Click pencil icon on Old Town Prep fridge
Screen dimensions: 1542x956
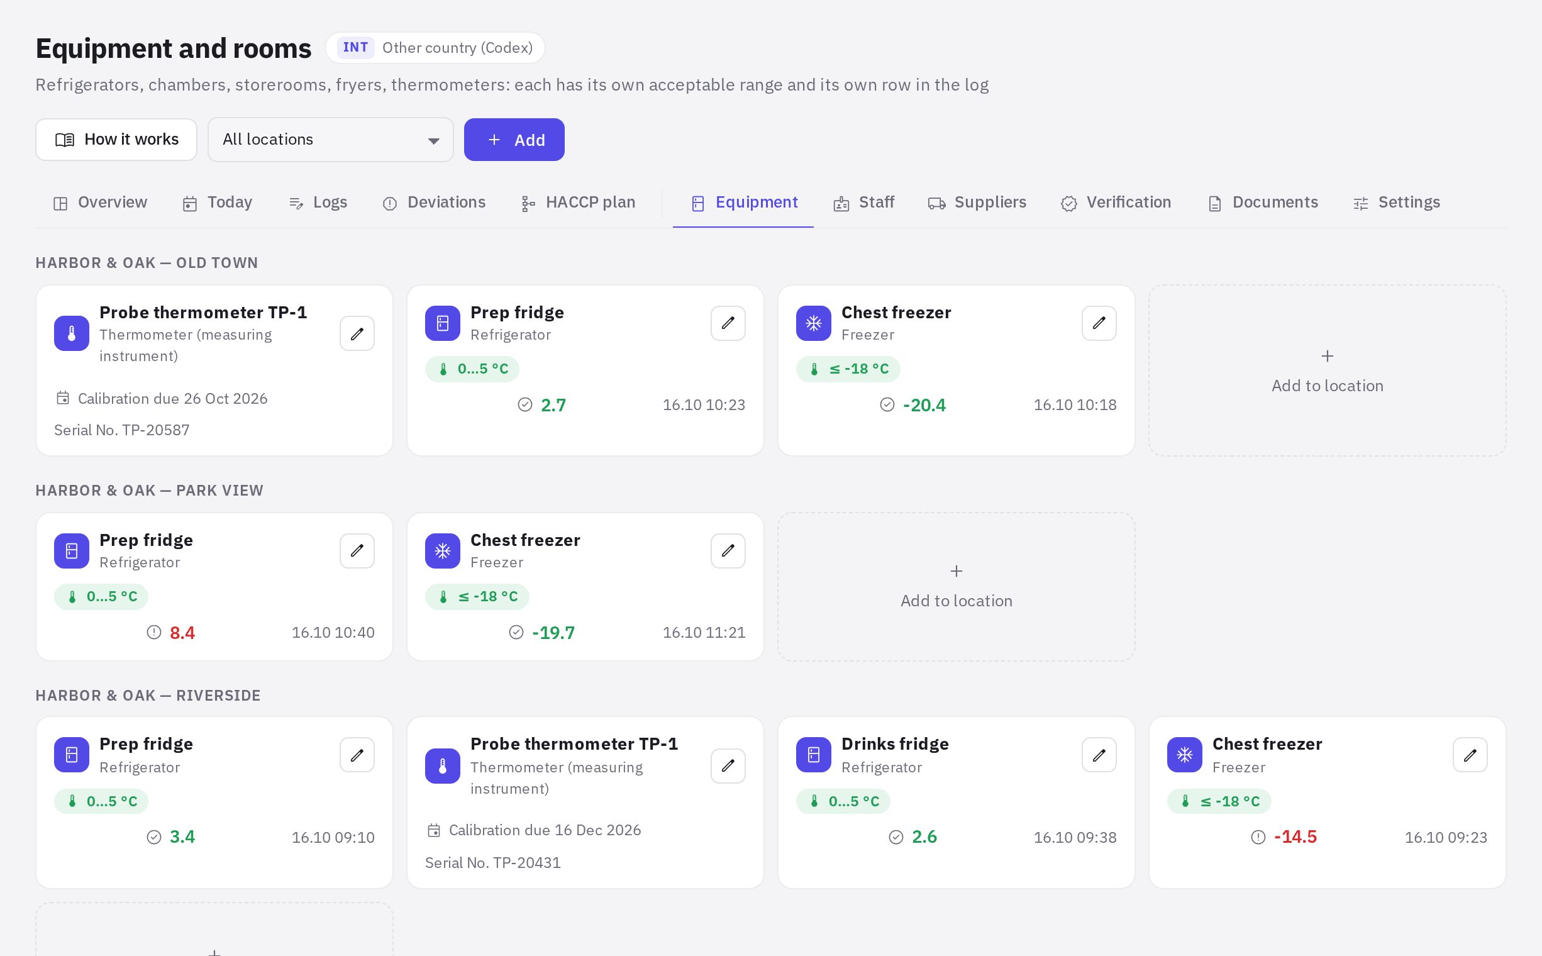(x=728, y=323)
